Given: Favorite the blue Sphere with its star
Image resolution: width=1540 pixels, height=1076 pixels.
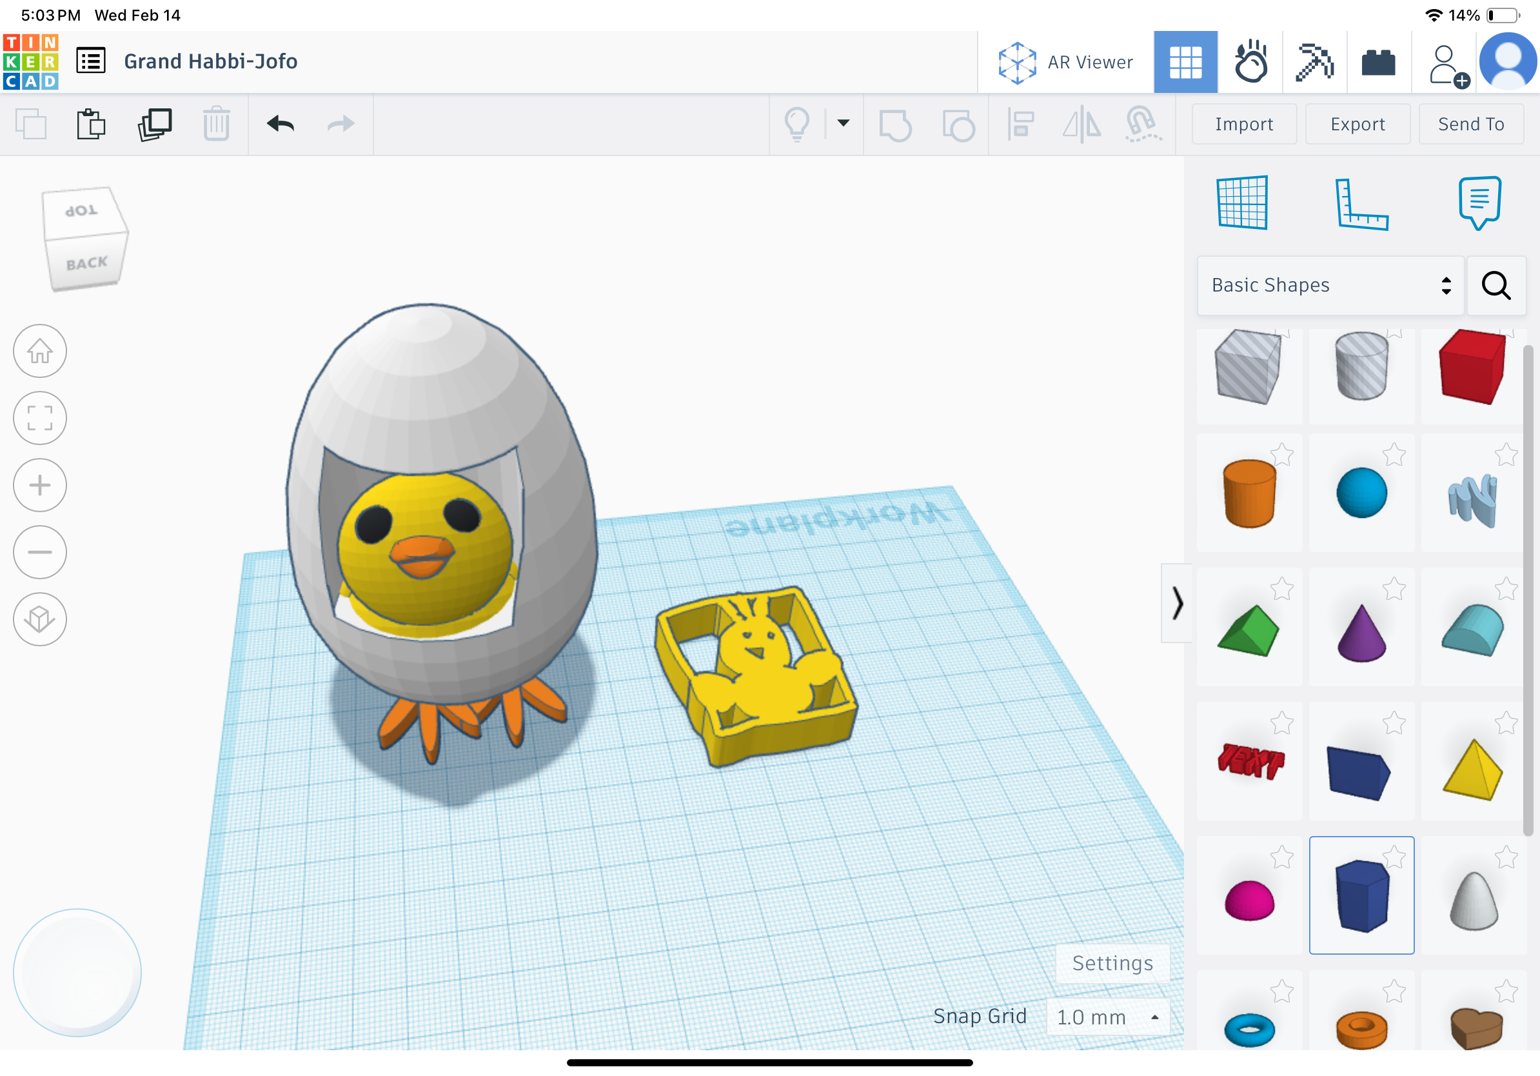Looking at the screenshot, I should pos(1394,455).
